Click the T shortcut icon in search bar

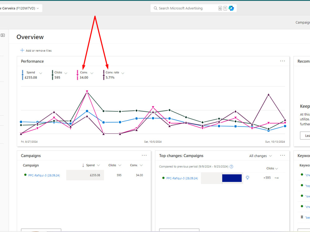point(225,8)
